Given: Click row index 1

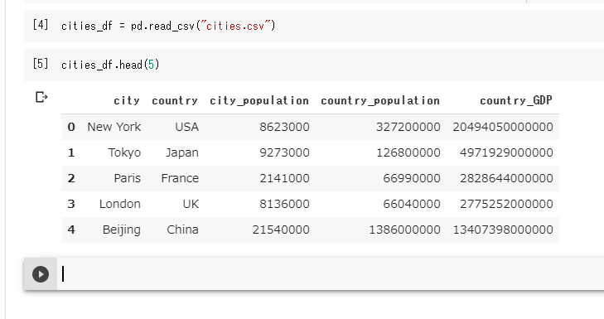Looking at the screenshot, I should point(71,152).
